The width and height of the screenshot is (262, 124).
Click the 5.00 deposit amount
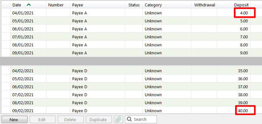tap(244, 21)
